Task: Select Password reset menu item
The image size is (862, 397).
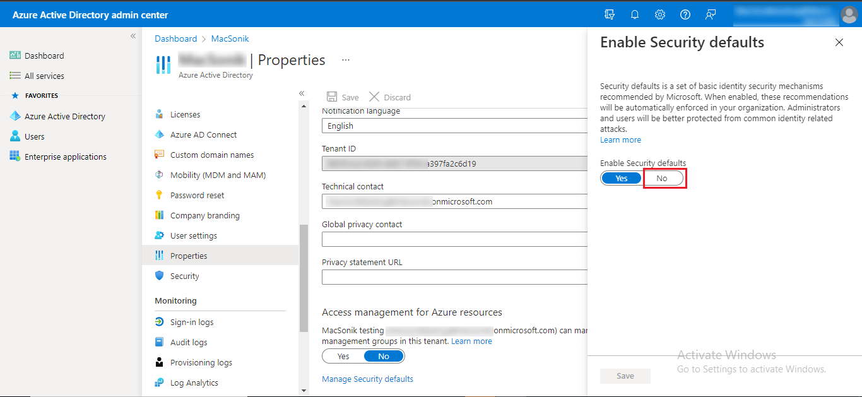Action: coord(197,196)
